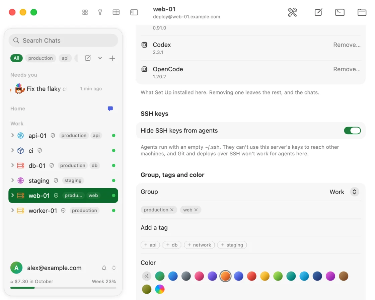
Task: Click the shield icon beside api-01
Action: [53, 136]
